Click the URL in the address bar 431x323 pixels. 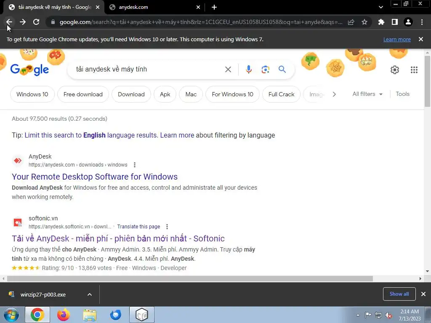tap(201, 22)
